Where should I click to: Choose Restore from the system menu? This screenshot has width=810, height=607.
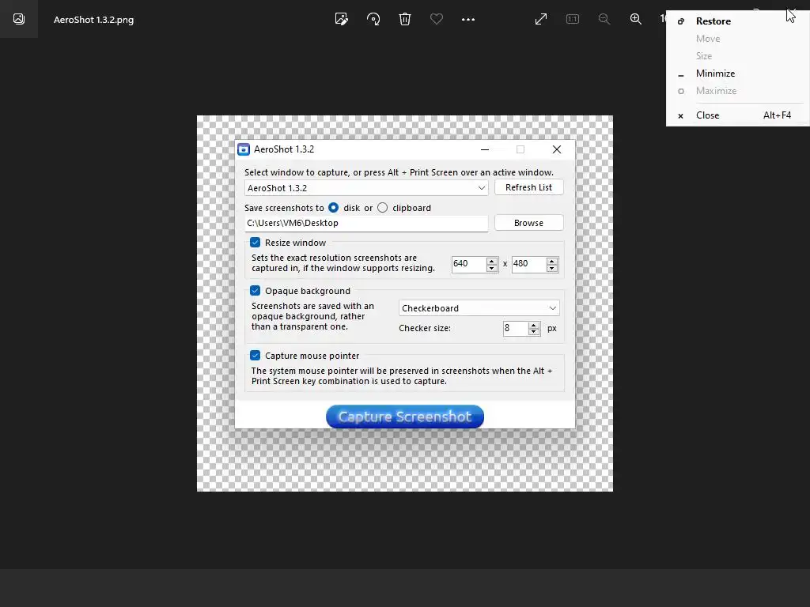pyautogui.click(x=737, y=21)
